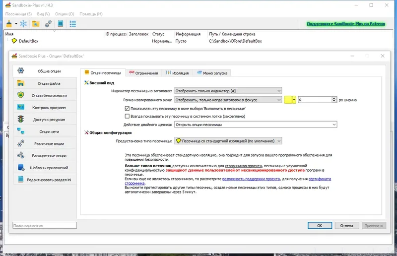397x256 pixels.
Task: Open the title indicator dropdown
Action: (x=228, y=91)
